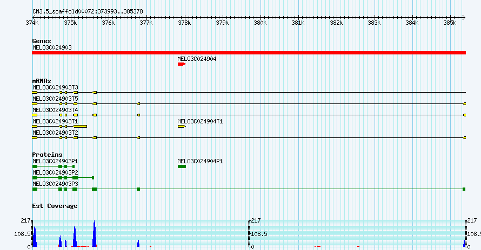Open mRNA MEL03C024903T2 label
This screenshot has width=481, height=250.
(55, 133)
